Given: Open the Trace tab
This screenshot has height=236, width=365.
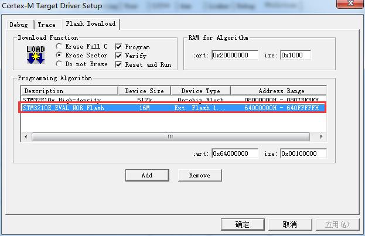Looking at the screenshot, I should point(47,25).
